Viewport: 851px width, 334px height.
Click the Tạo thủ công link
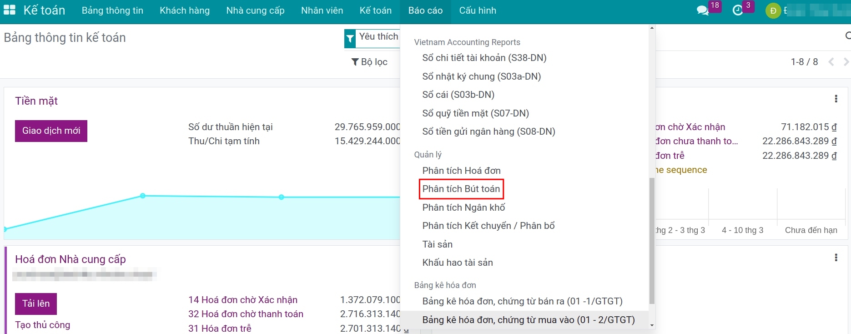(x=42, y=325)
